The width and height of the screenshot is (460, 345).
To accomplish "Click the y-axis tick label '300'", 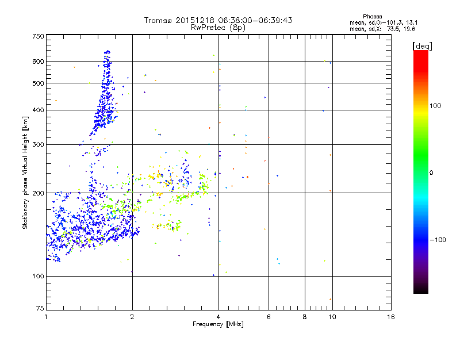I will point(38,145).
